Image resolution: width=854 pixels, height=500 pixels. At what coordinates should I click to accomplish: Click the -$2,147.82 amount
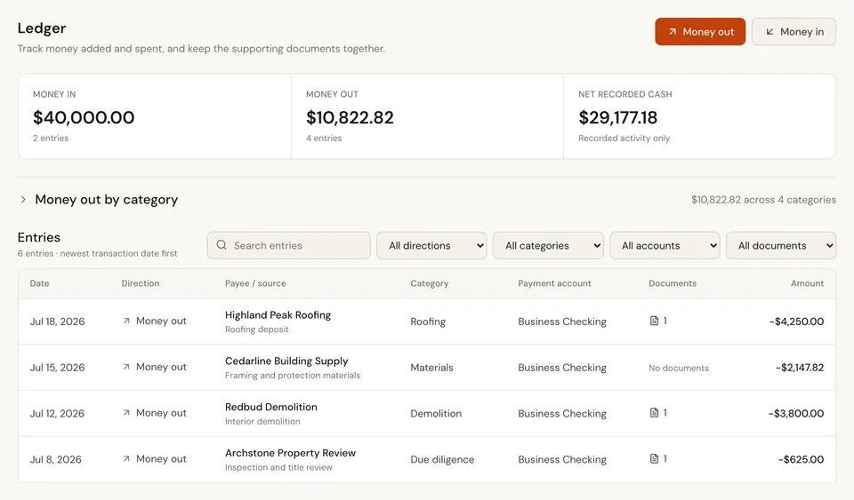[x=800, y=368]
